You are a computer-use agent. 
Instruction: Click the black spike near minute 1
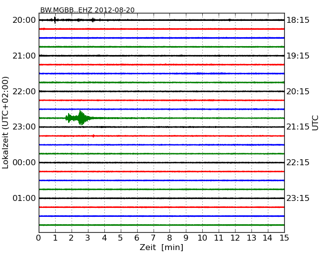[x=55, y=20]
